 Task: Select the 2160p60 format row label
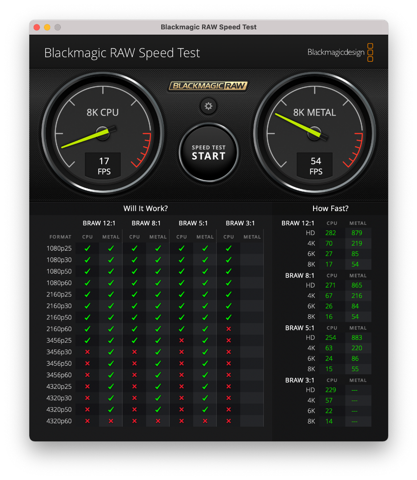59,329
